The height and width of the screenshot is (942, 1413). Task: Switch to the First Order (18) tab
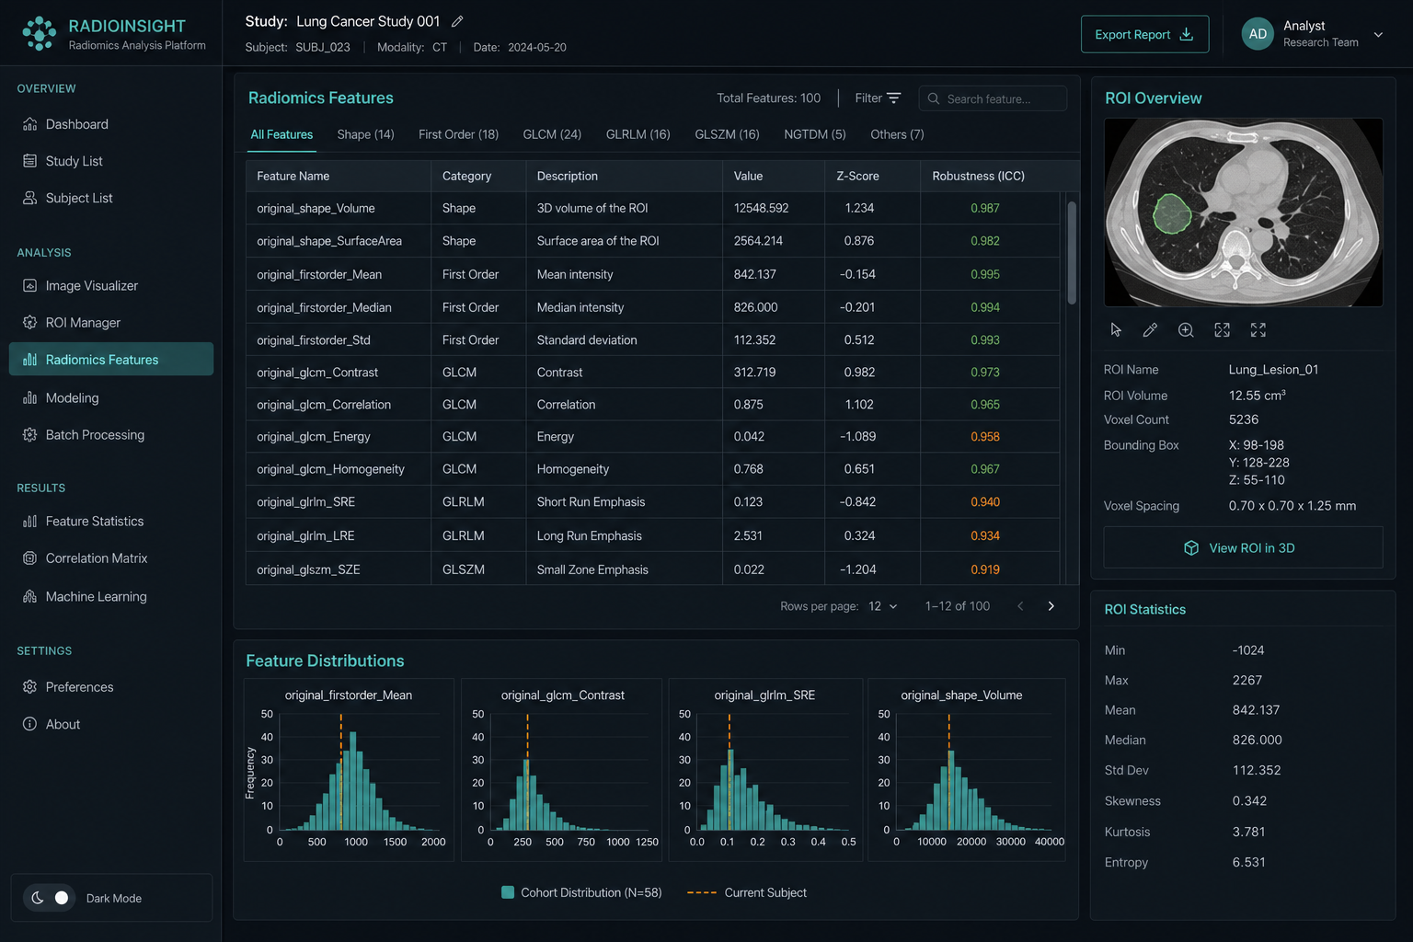[x=458, y=134]
